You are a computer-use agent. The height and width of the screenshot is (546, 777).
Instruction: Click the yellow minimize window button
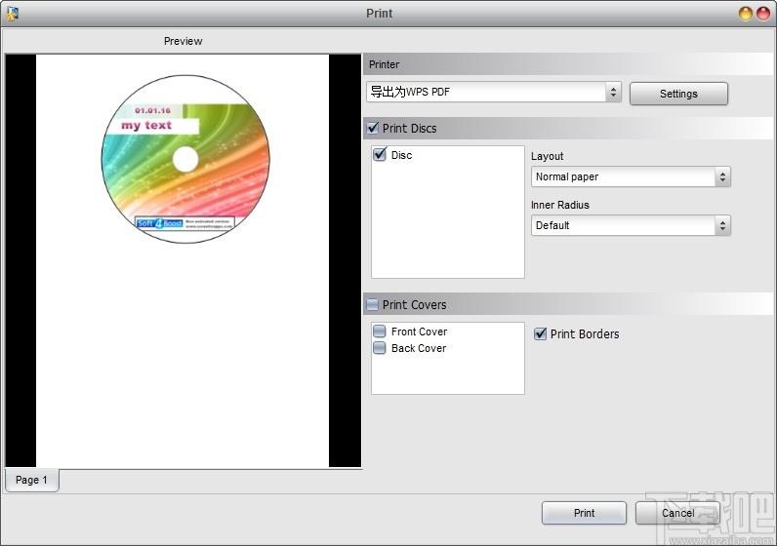tap(746, 14)
